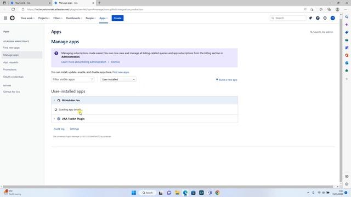Open the Audit log link
The height and width of the screenshot is (197, 351).
[x=59, y=129]
